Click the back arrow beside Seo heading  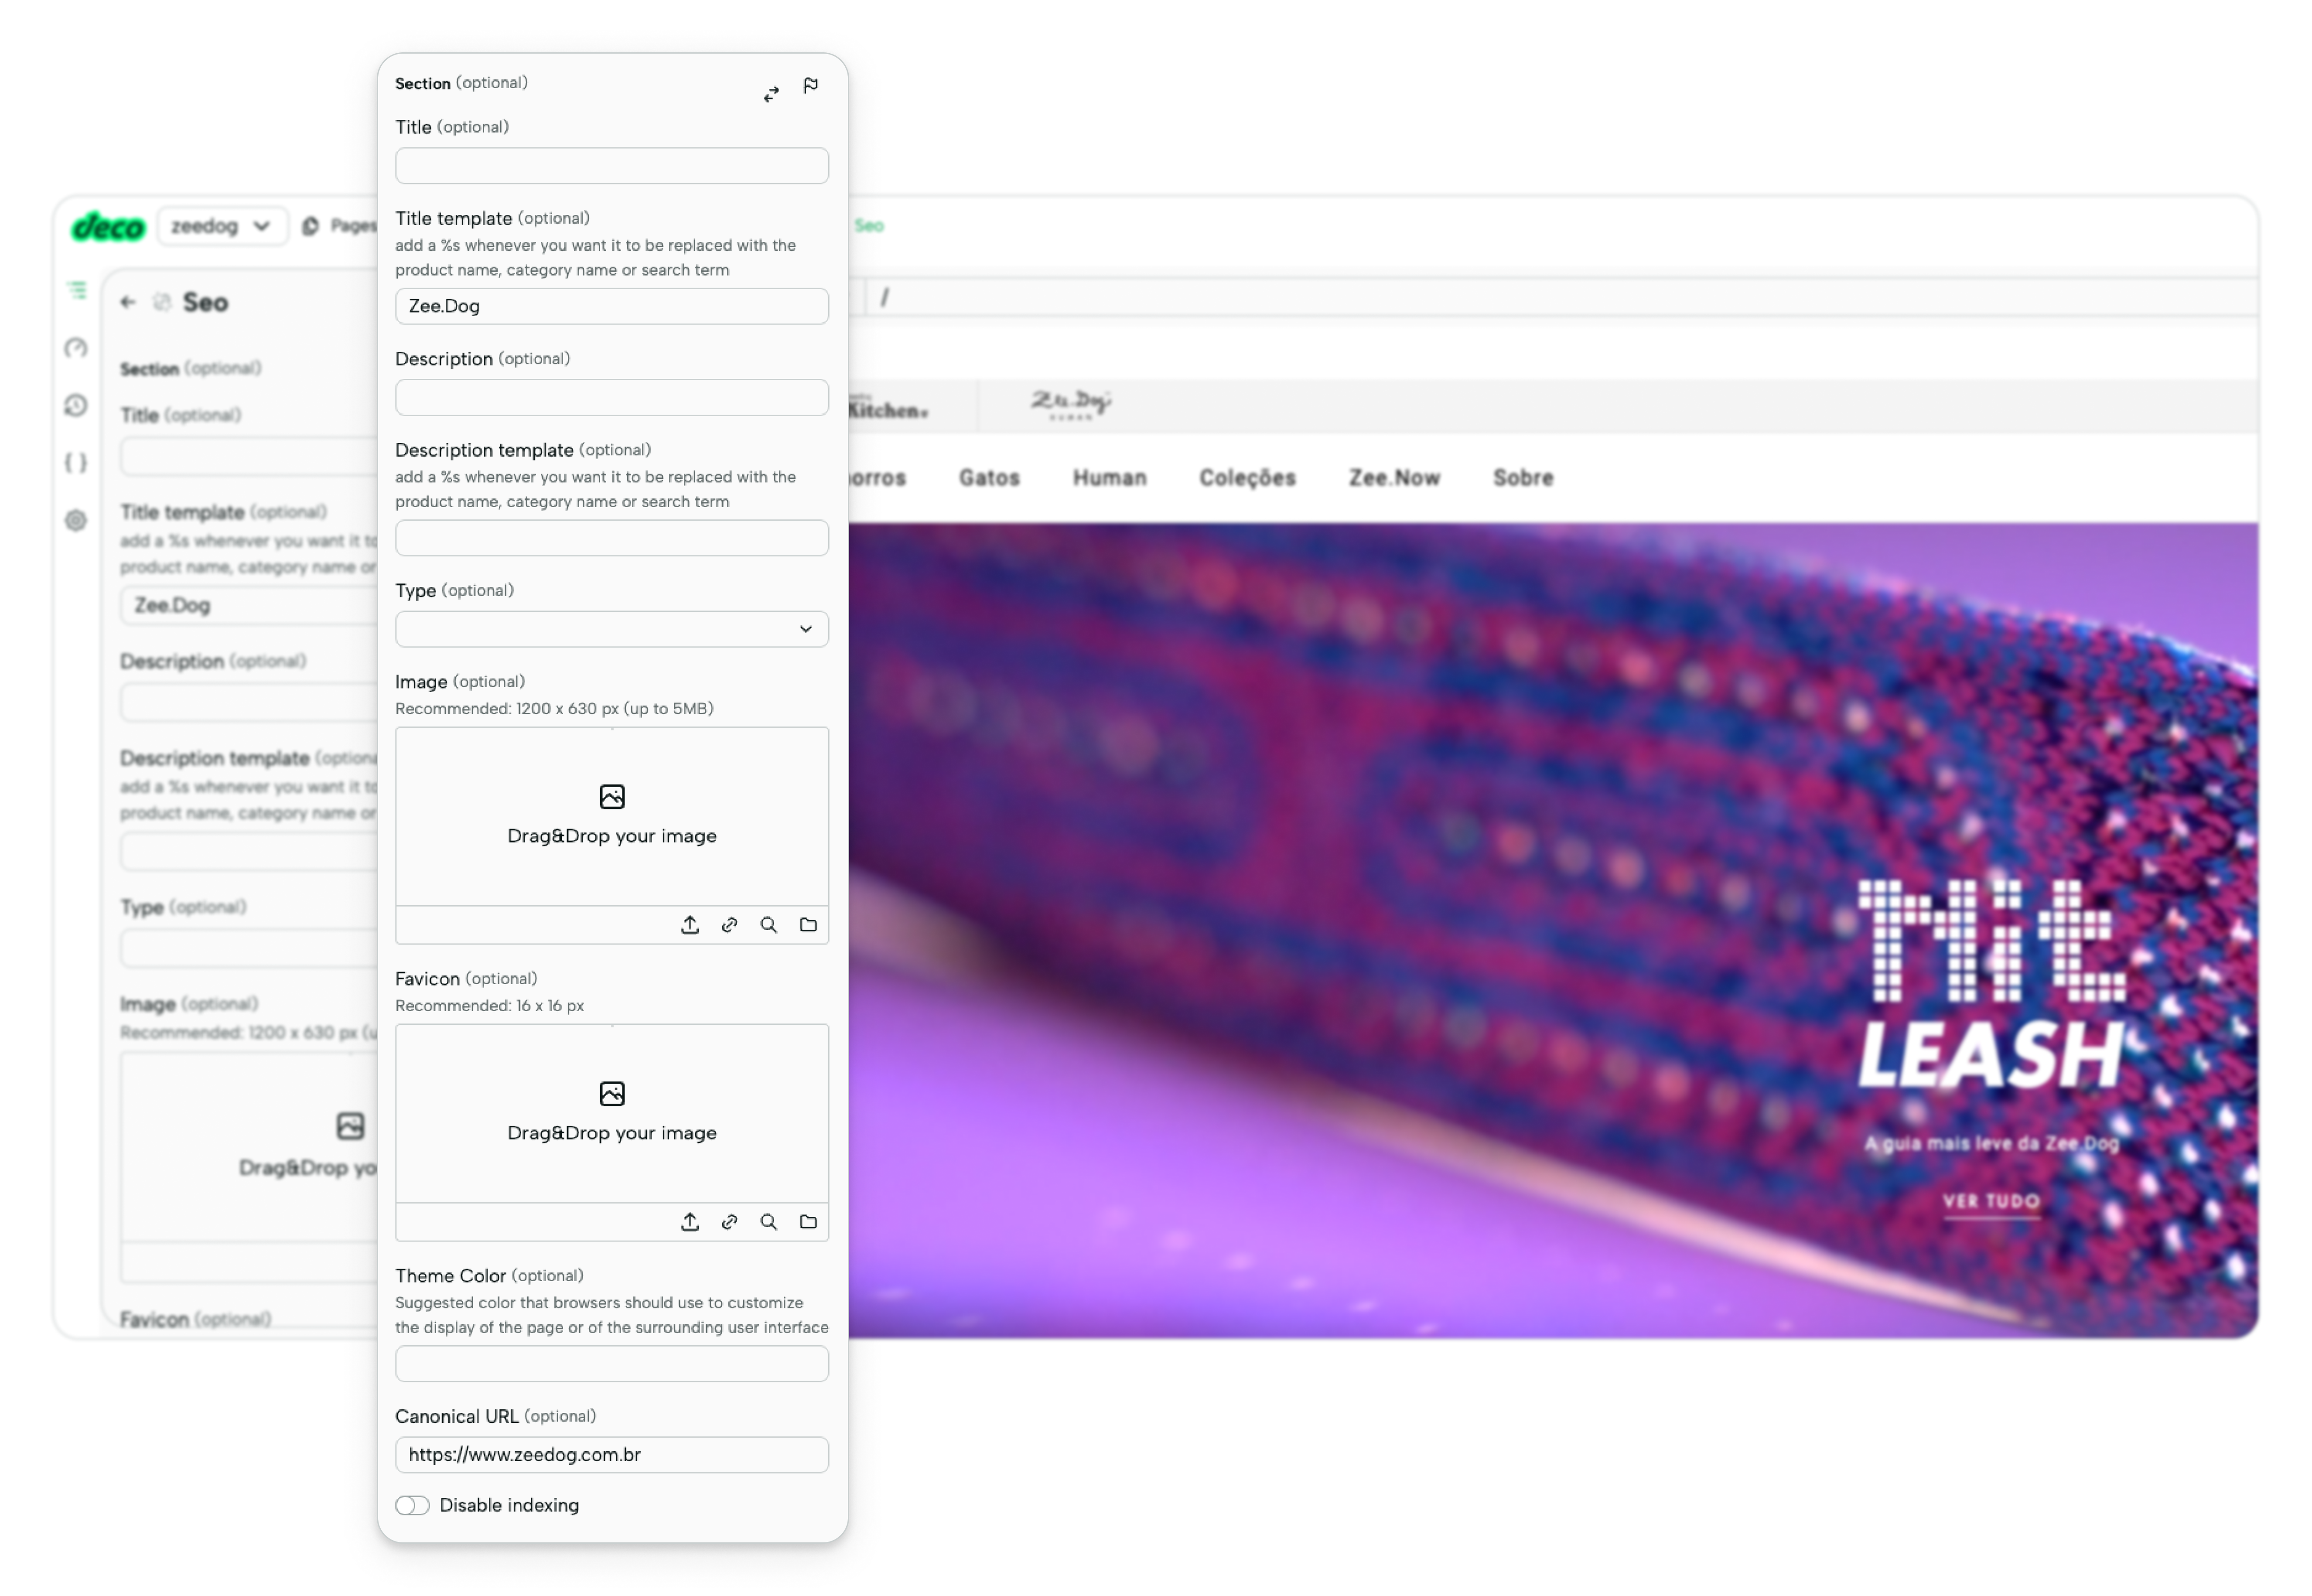tap(128, 302)
